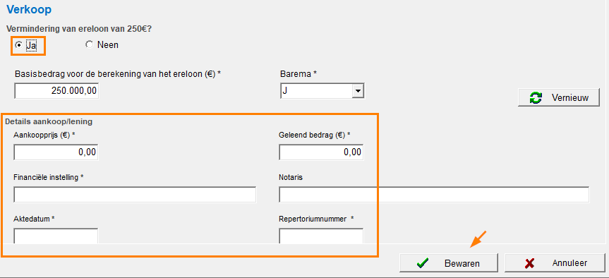Select the Ja radio button
The image size is (609, 278).
point(18,45)
